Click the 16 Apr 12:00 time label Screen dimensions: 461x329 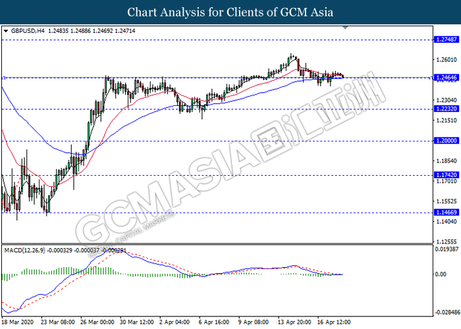point(334,322)
